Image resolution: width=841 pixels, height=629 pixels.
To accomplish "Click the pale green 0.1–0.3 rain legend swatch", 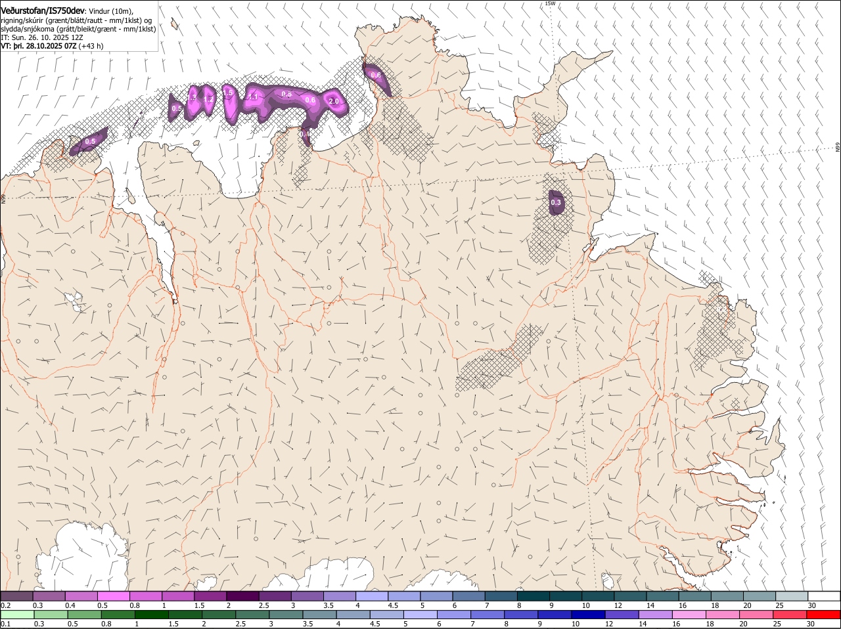I will 16,615.
